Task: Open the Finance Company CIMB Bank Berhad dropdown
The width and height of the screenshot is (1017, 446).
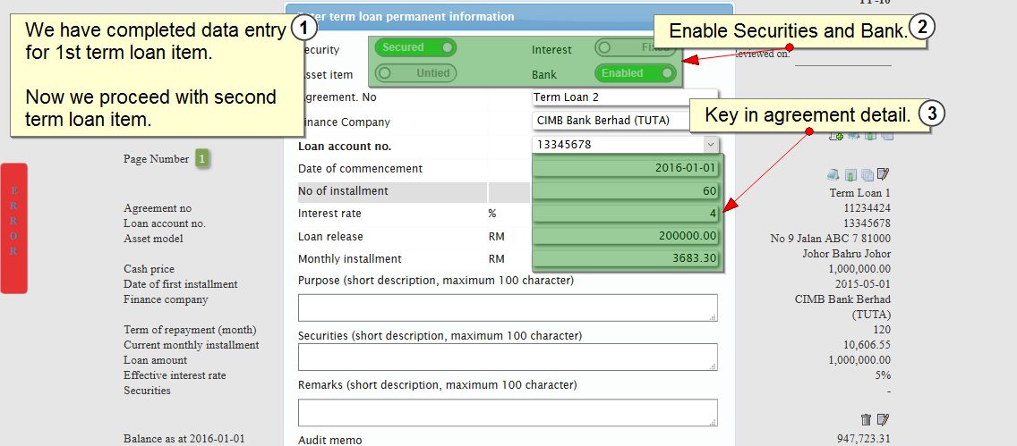Action: [x=611, y=120]
